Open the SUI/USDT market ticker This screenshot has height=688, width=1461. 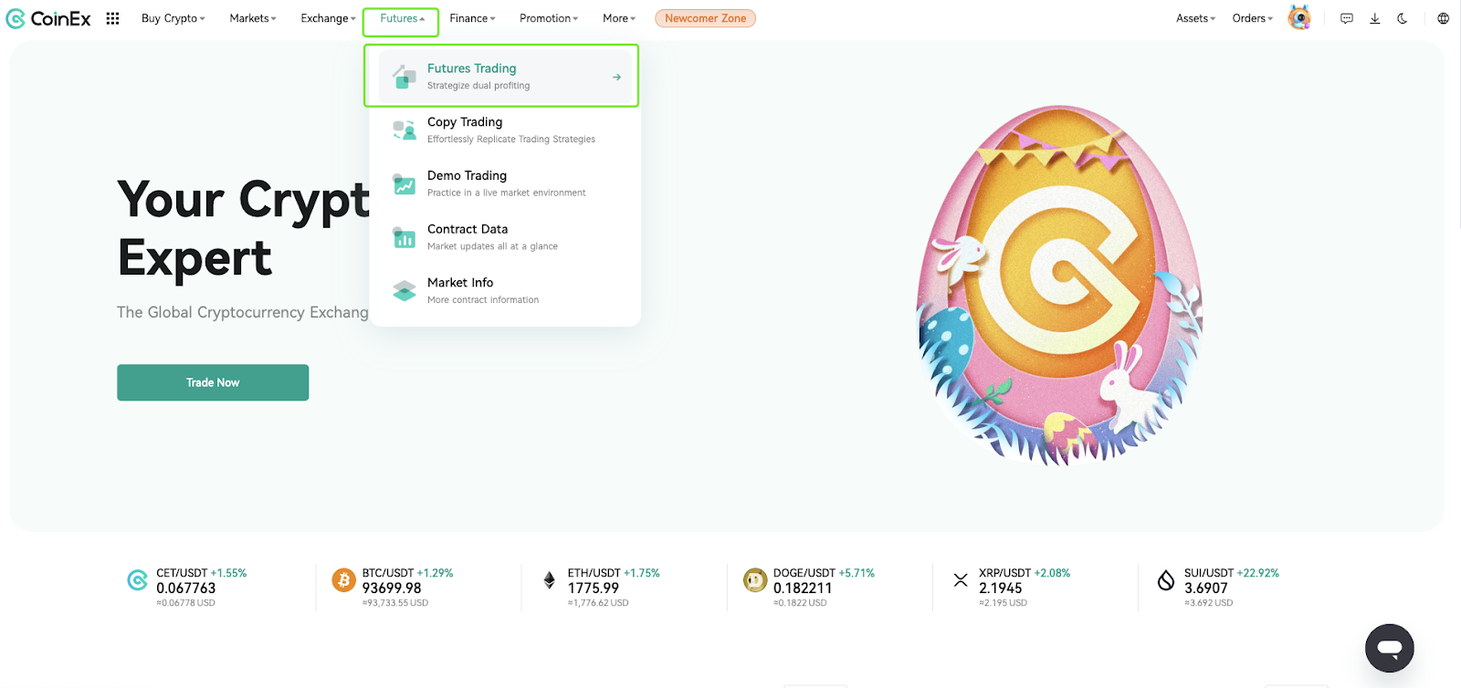pyautogui.click(x=1218, y=587)
